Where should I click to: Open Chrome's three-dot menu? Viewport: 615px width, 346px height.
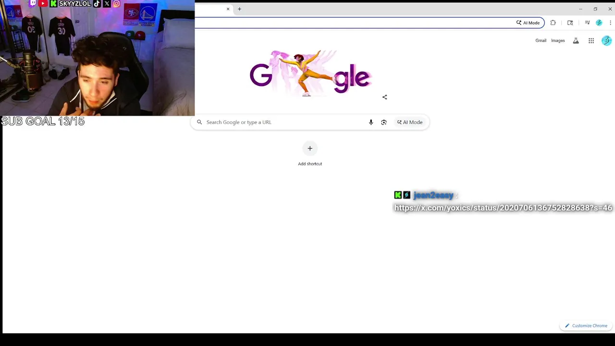point(610,23)
